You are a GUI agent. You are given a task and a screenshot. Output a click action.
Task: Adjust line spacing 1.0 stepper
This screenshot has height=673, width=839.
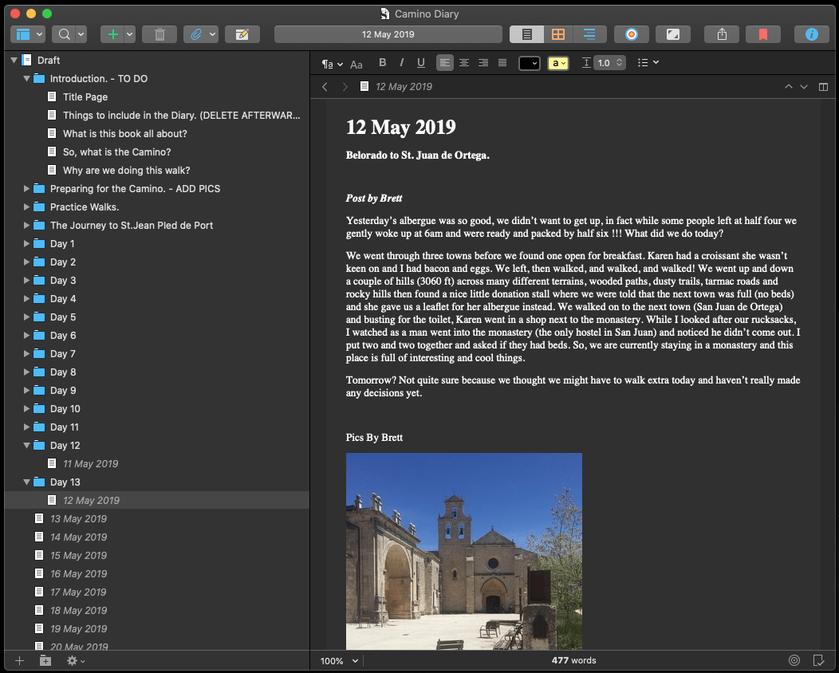(619, 62)
